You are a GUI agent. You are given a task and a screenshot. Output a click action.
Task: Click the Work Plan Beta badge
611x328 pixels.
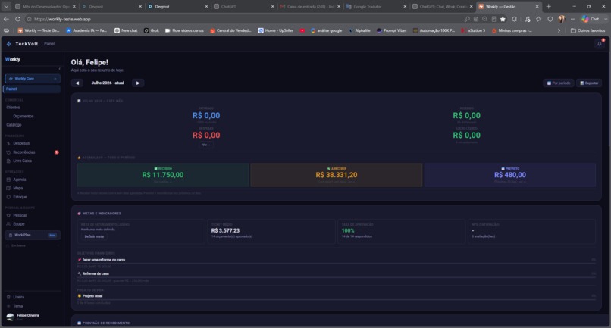[52, 236]
